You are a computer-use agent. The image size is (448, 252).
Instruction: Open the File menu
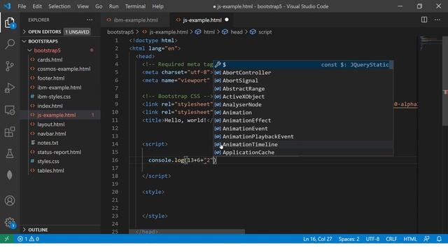click(22, 6)
